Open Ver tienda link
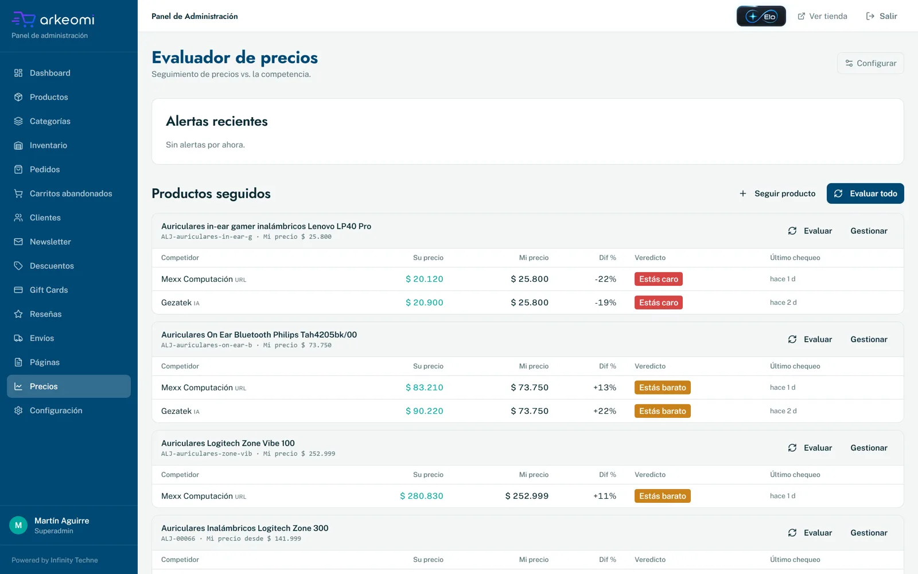This screenshot has width=918, height=574. pos(822,16)
